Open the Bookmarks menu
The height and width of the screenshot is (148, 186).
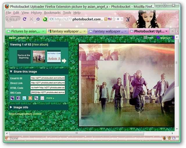click(52, 13)
